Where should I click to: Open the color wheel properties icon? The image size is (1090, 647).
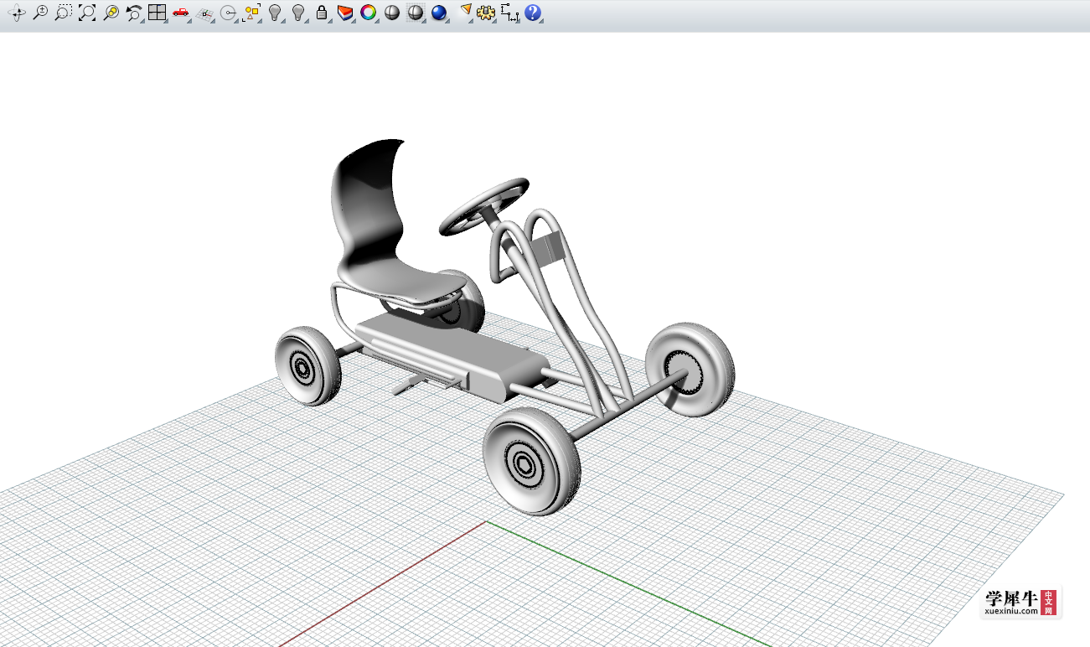[x=368, y=13]
